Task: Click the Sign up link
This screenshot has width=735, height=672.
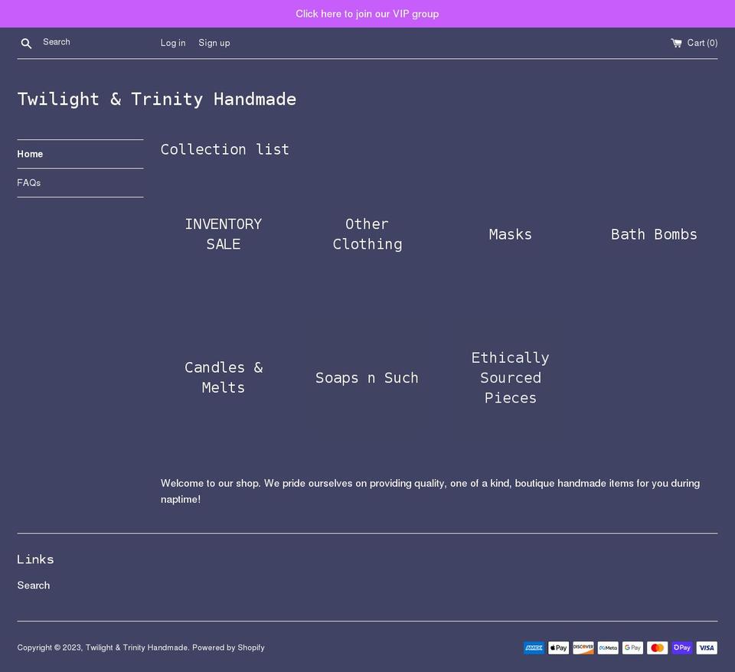Action: (214, 43)
